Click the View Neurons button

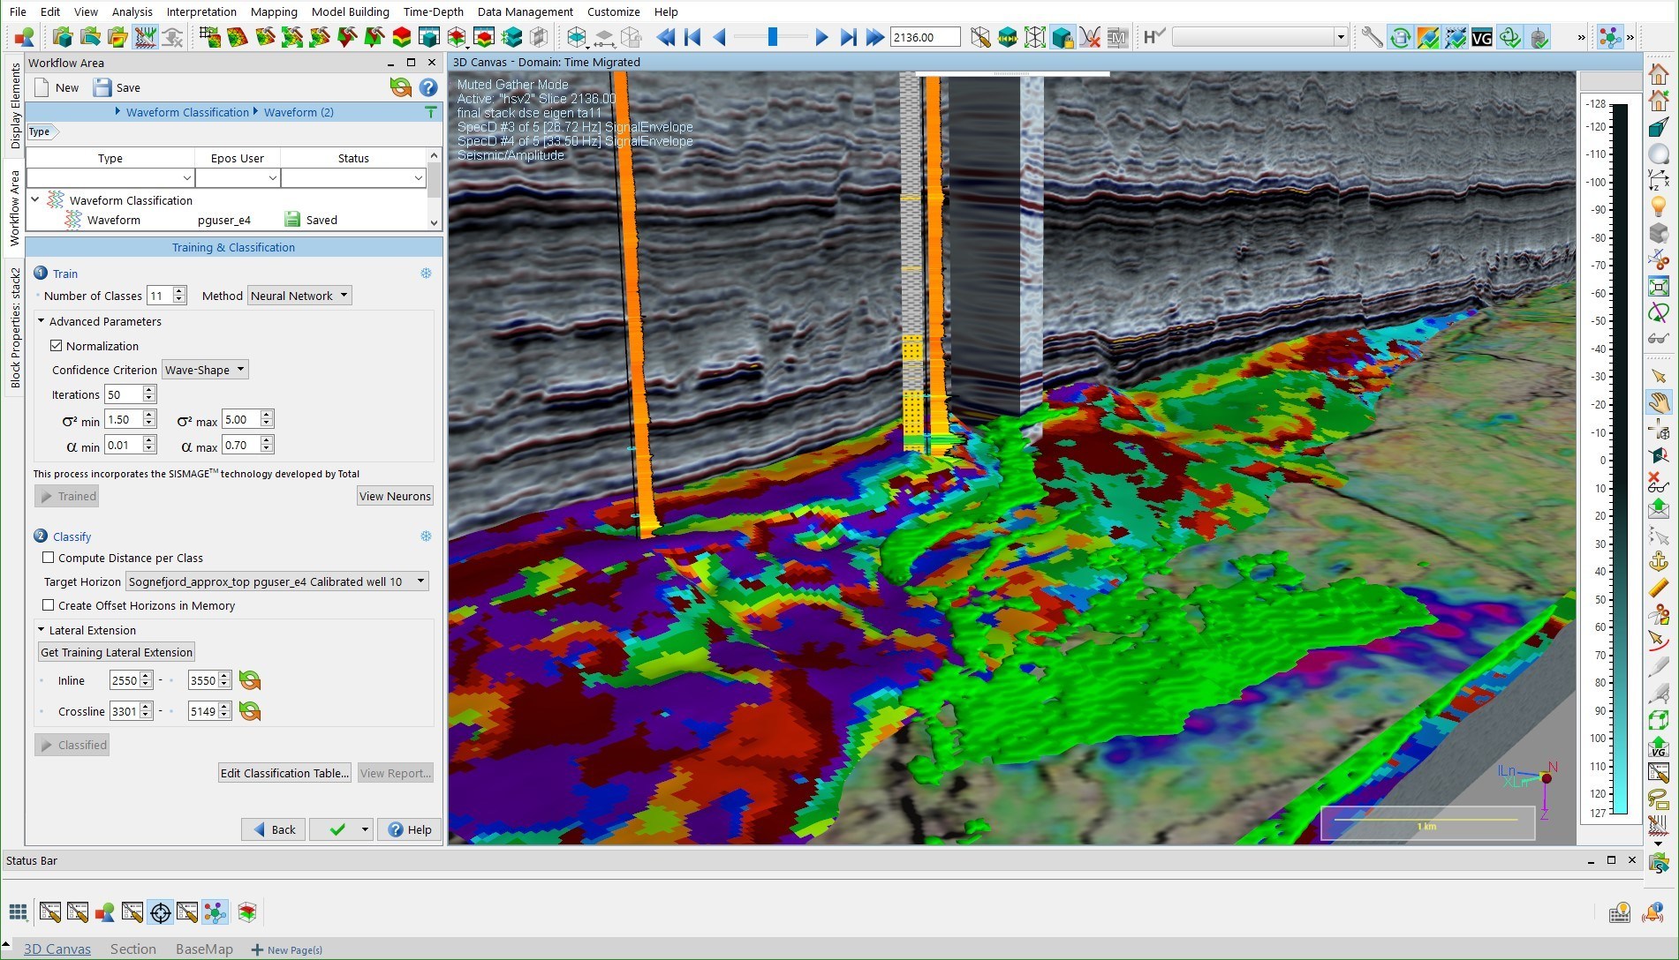pos(395,496)
